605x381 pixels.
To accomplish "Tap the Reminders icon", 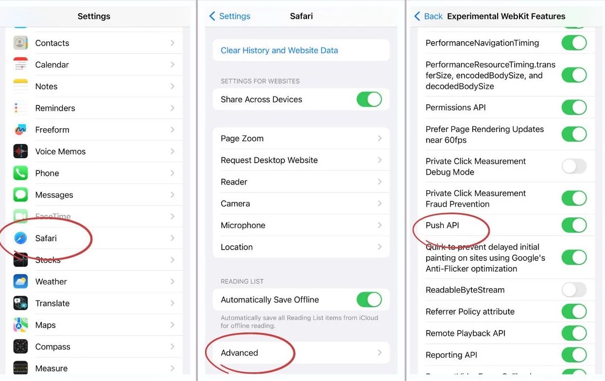I will 20,108.
